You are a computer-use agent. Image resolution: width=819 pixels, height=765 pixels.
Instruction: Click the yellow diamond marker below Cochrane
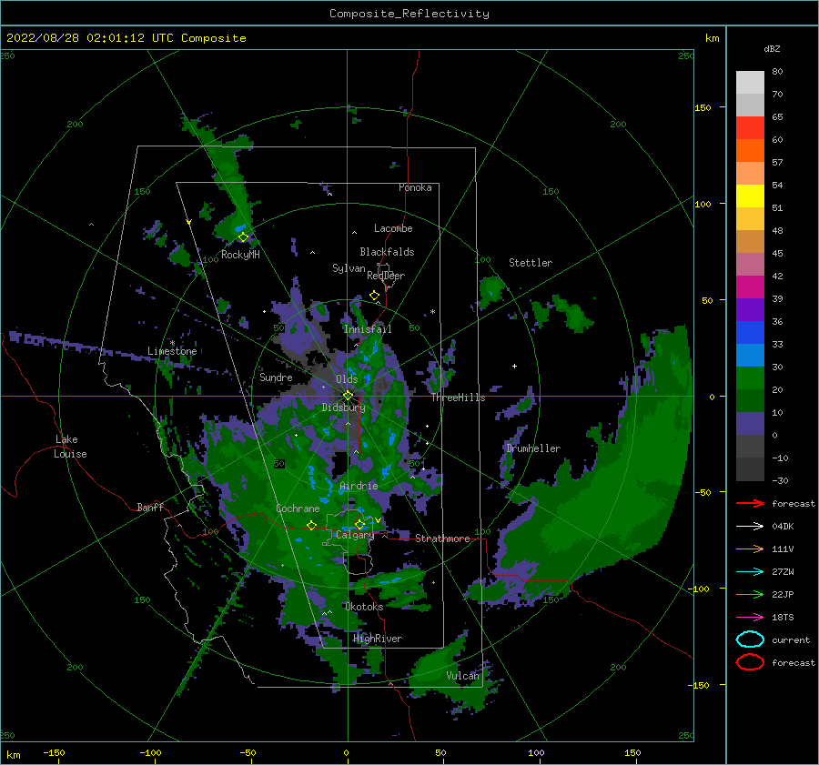click(311, 525)
